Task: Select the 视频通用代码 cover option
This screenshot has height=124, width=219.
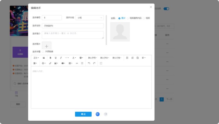Action: point(128,18)
